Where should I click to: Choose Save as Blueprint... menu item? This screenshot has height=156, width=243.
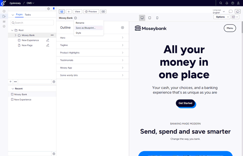click(89, 28)
